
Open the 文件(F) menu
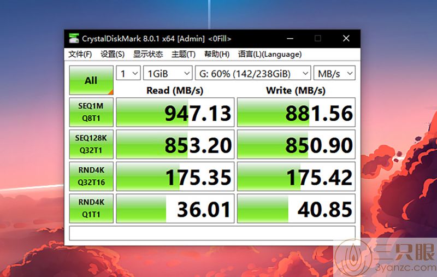pos(80,54)
